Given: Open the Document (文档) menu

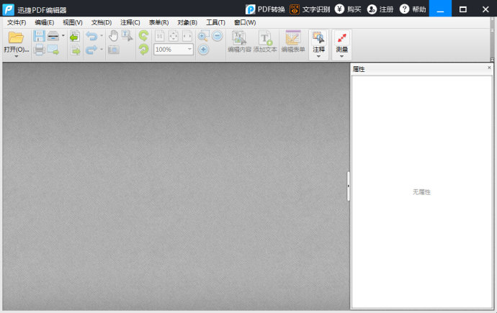Looking at the screenshot, I should pos(102,22).
